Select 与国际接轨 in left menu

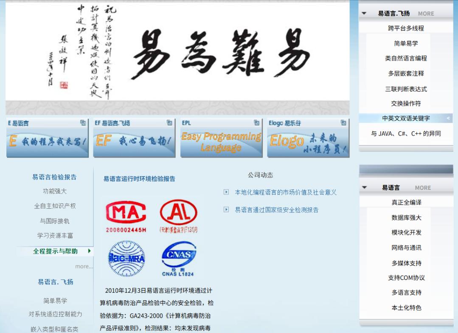pos(55,221)
